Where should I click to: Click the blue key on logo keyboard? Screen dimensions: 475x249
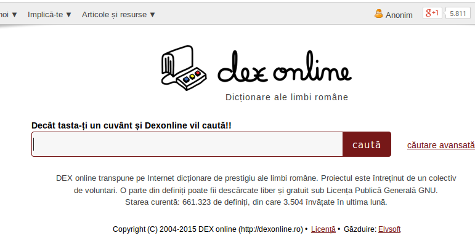(186, 79)
